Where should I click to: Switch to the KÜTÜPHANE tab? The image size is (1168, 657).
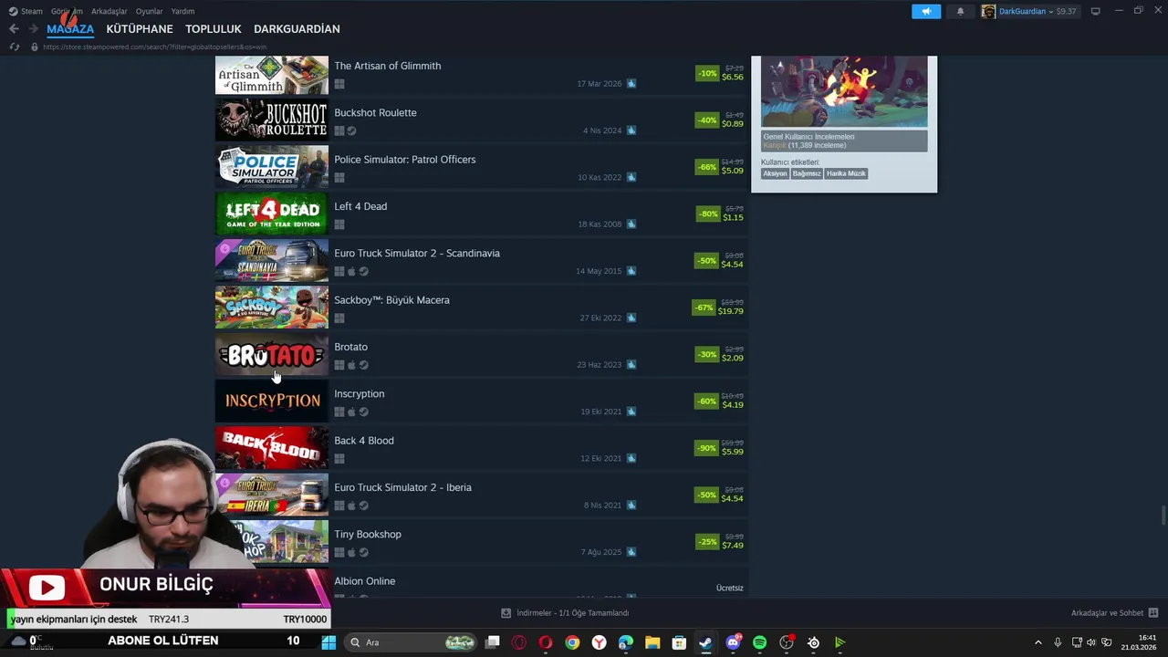[140, 29]
